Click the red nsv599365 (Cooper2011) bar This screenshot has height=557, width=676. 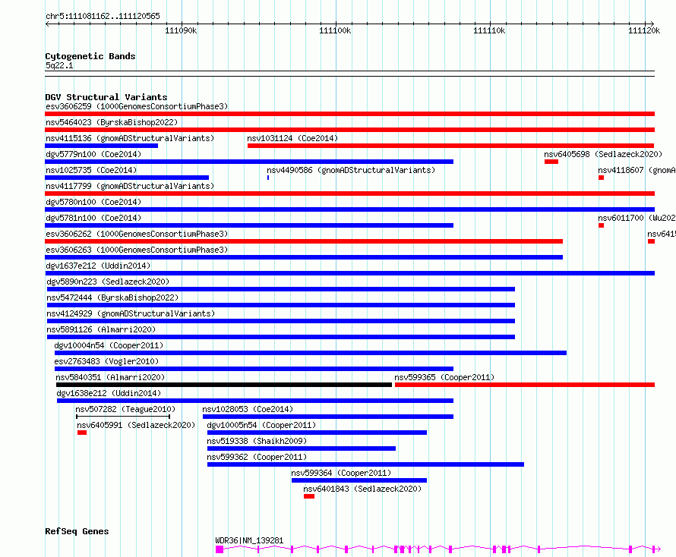click(525, 385)
